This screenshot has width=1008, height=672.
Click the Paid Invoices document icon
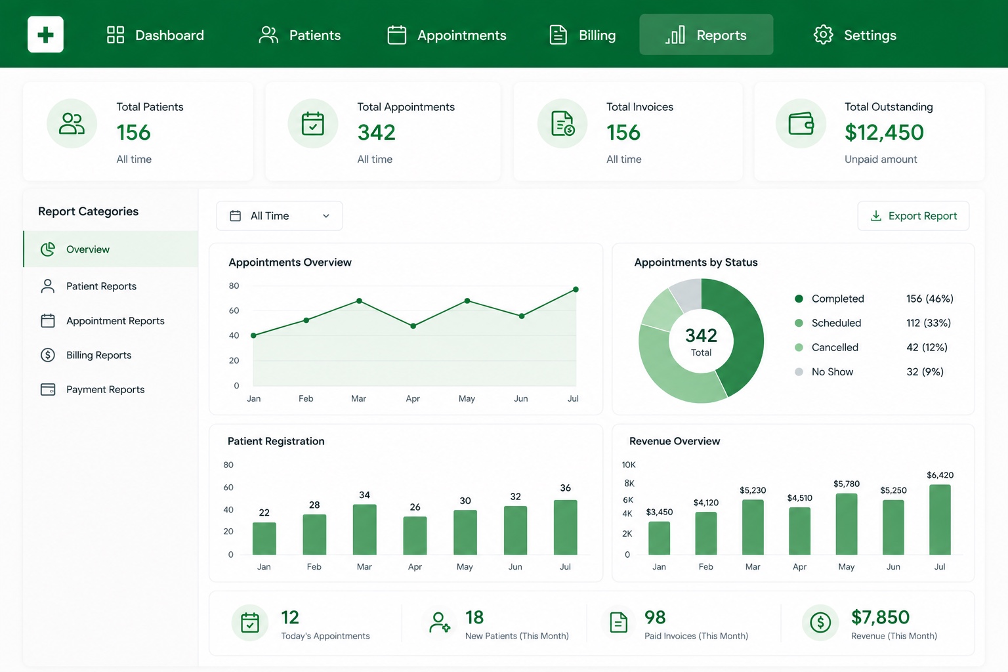(618, 622)
